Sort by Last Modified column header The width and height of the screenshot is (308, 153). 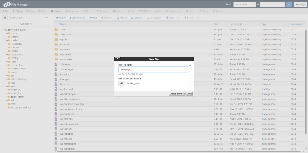pos(236,24)
